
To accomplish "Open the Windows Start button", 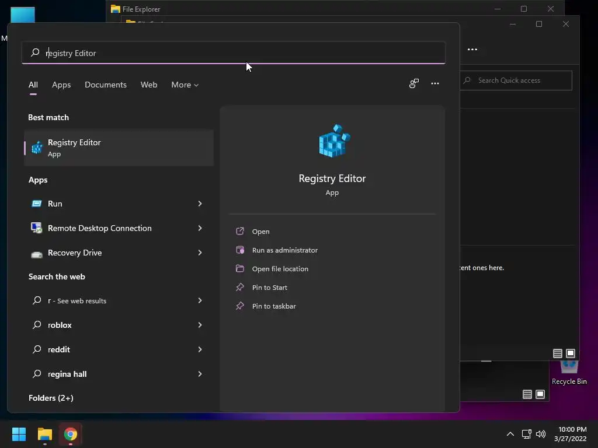I will pos(19,434).
